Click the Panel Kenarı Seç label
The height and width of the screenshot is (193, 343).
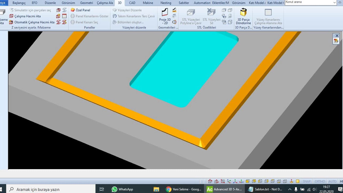(x=87, y=22)
